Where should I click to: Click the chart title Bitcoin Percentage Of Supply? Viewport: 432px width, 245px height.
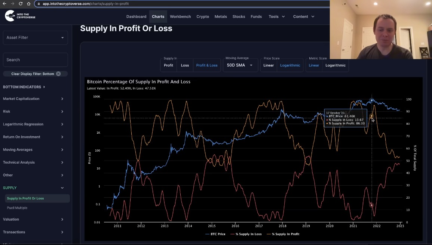pyautogui.click(x=139, y=82)
